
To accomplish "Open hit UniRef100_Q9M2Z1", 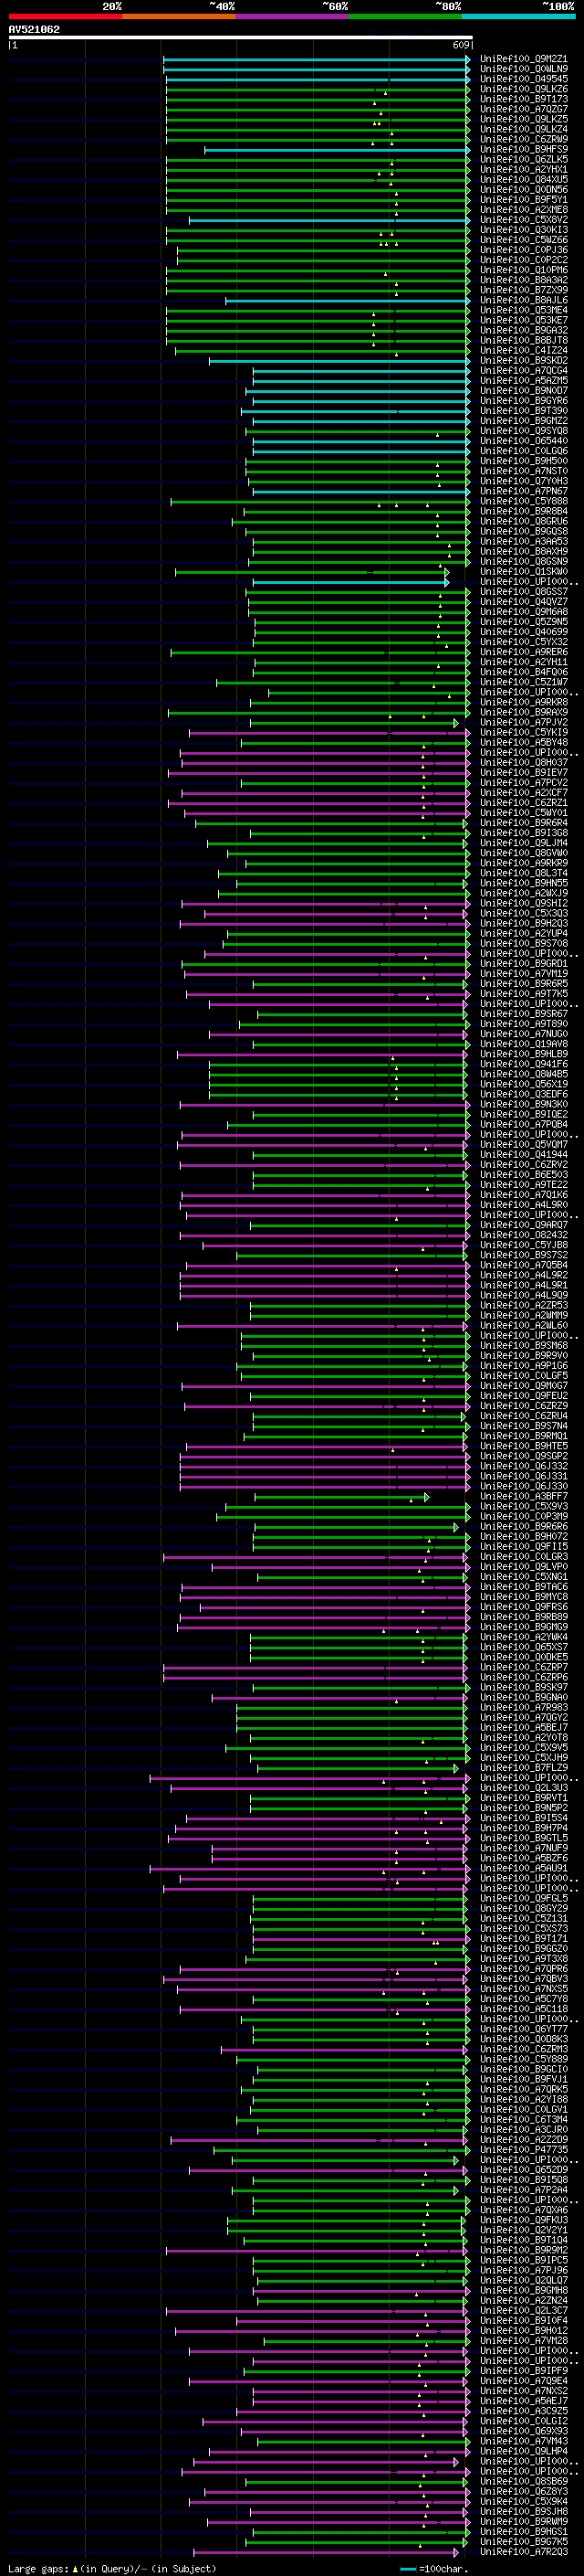I will tap(523, 59).
